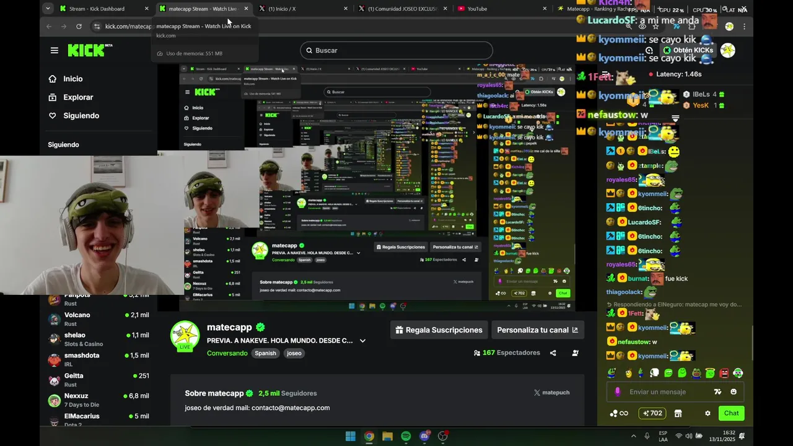Open chat settings gear icon
Viewport: 793px width, 446px height.
click(x=708, y=413)
